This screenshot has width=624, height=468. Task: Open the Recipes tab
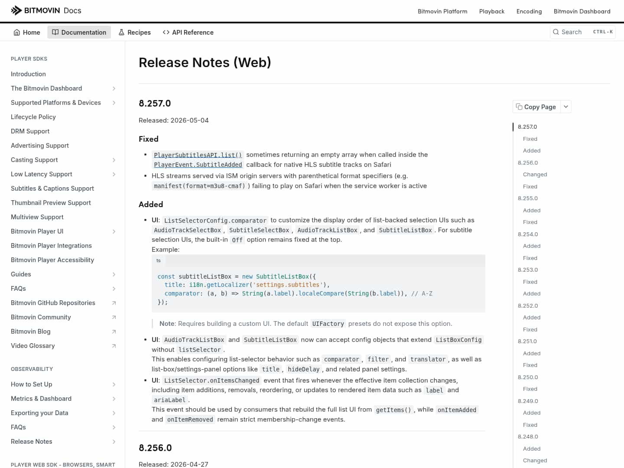coord(135,32)
